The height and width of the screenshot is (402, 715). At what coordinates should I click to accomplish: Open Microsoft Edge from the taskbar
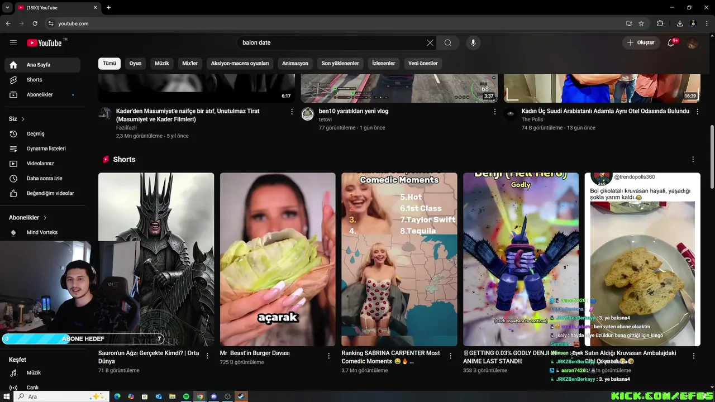tap(117, 396)
